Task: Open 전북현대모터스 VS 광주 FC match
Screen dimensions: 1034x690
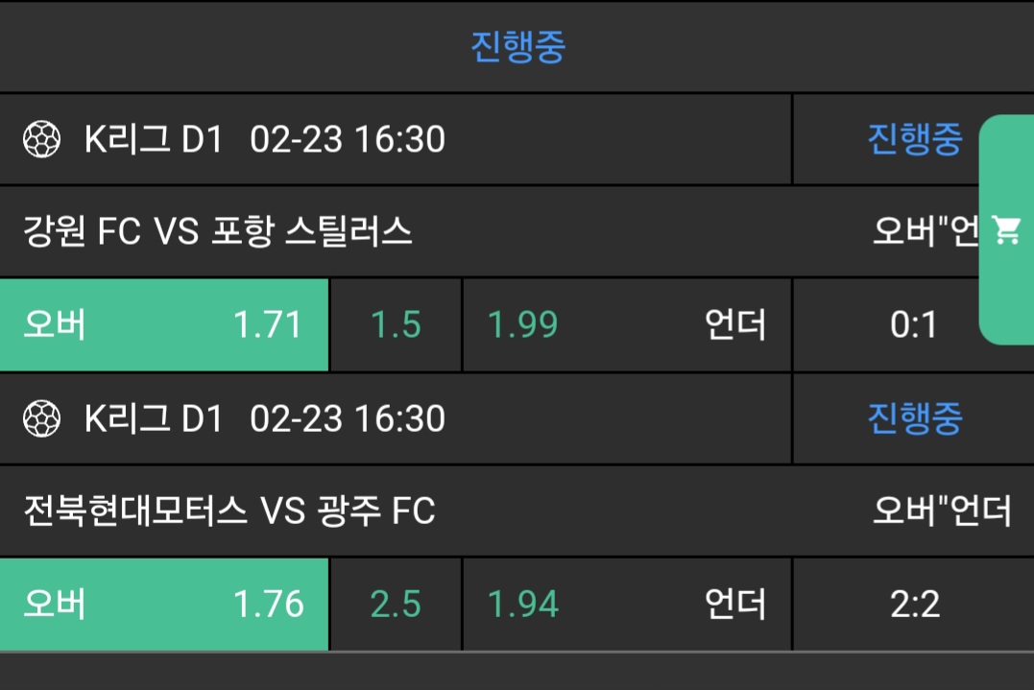Action: tap(229, 511)
